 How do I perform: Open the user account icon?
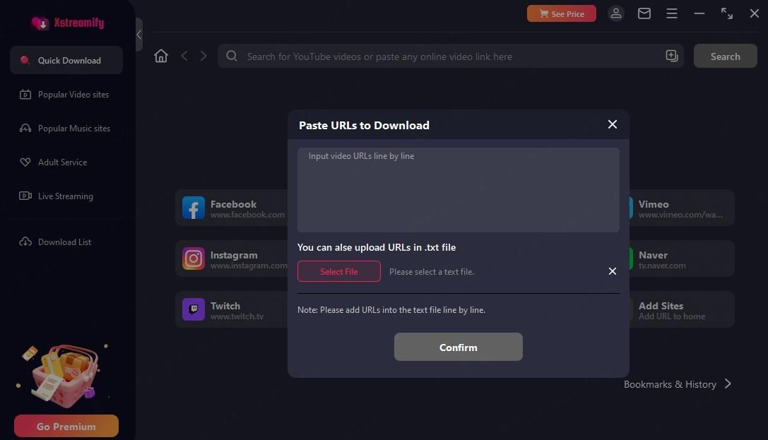coord(615,13)
